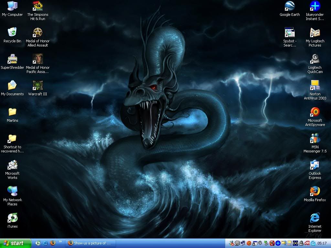Select the Google Earth desktop shortcut

point(290,9)
